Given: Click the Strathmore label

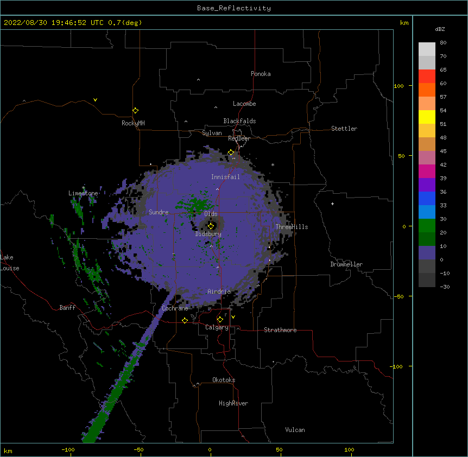Looking at the screenshot, I should 280,330.
